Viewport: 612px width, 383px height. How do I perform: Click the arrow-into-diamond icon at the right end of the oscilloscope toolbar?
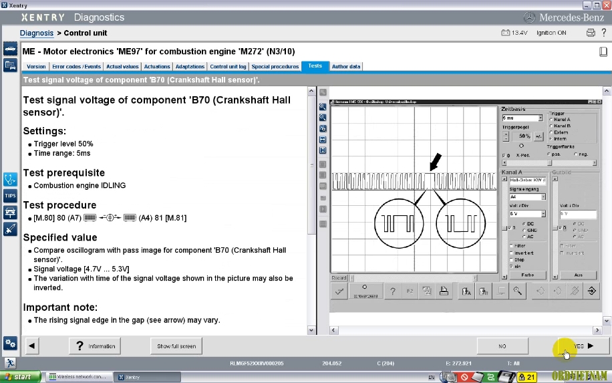point(592,291)
